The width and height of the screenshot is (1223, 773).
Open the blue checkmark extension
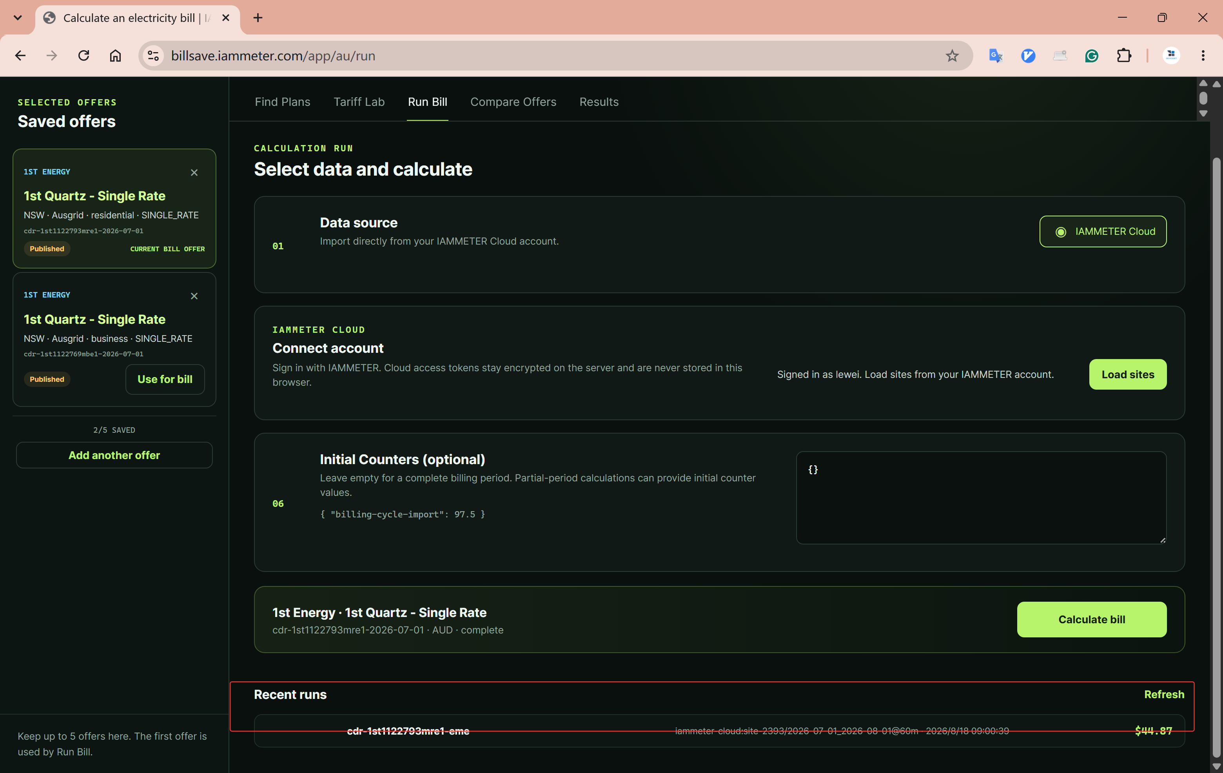(1028, 55)
